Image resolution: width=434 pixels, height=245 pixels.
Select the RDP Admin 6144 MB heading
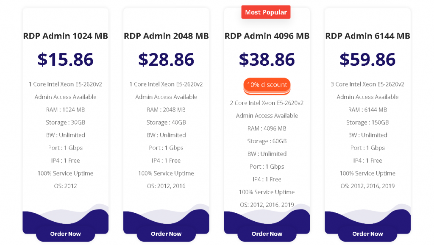tap(367, 36)
